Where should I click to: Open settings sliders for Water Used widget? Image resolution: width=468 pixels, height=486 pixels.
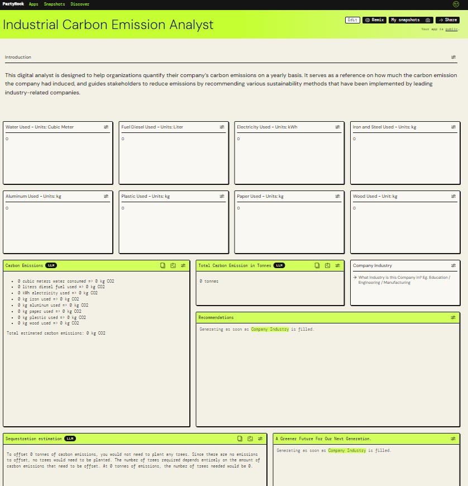pos(106,127)
